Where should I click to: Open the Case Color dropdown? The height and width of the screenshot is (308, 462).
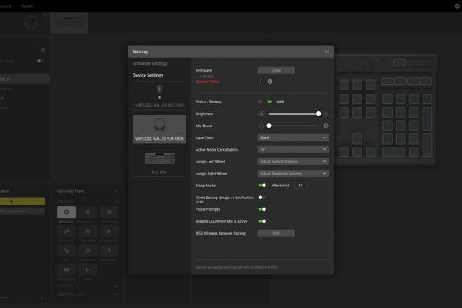tap(294, 137)
